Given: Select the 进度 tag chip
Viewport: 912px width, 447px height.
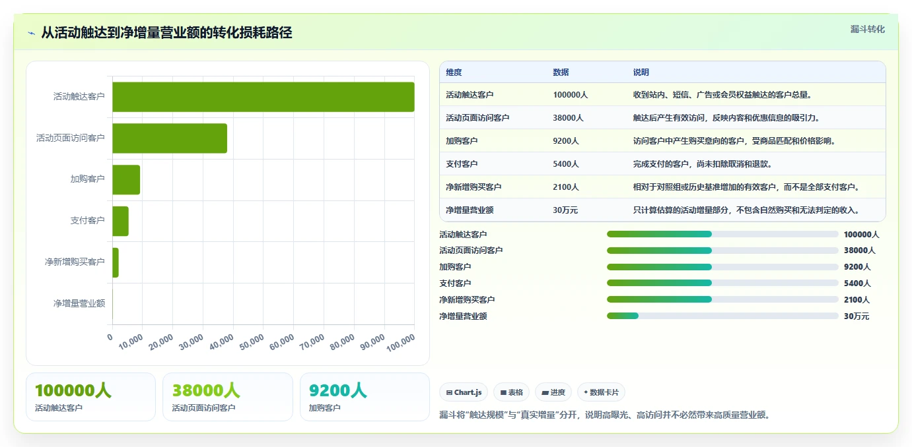Looking at the screenshot, I should (x=553, y=392).
